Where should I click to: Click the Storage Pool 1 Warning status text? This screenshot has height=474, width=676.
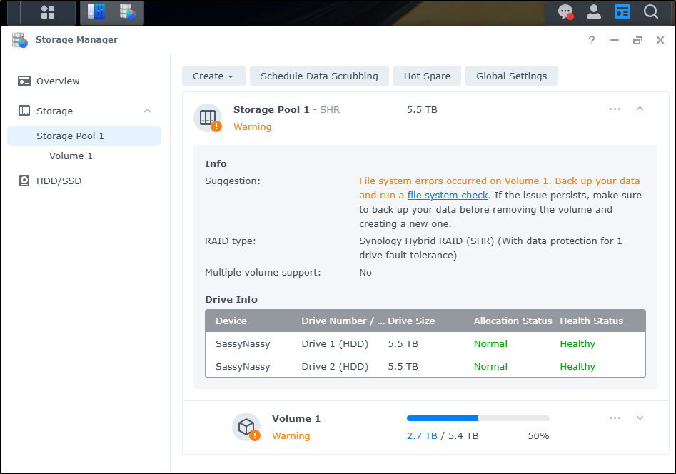pyautogui.click(x=252, y=127)
